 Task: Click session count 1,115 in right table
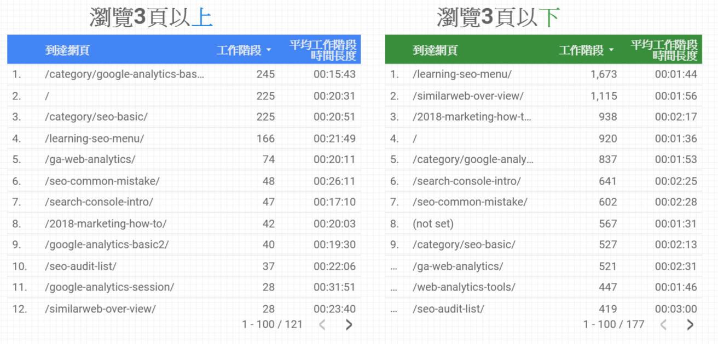604,96
